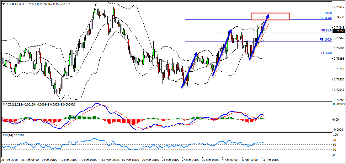
Task: Click the 0.74530 price axis label
Action: coord(339,17)
